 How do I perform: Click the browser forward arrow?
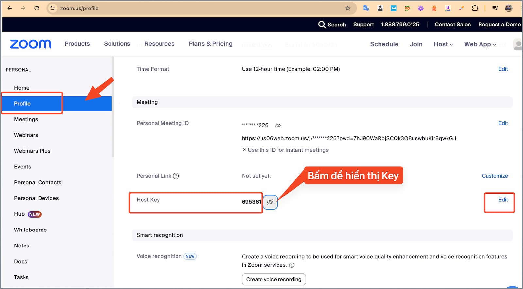click(x=23, y=8)
